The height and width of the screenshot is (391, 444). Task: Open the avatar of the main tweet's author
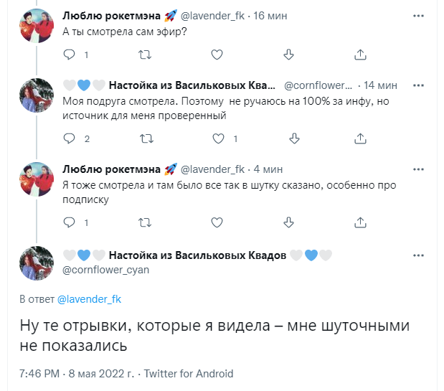37,263
